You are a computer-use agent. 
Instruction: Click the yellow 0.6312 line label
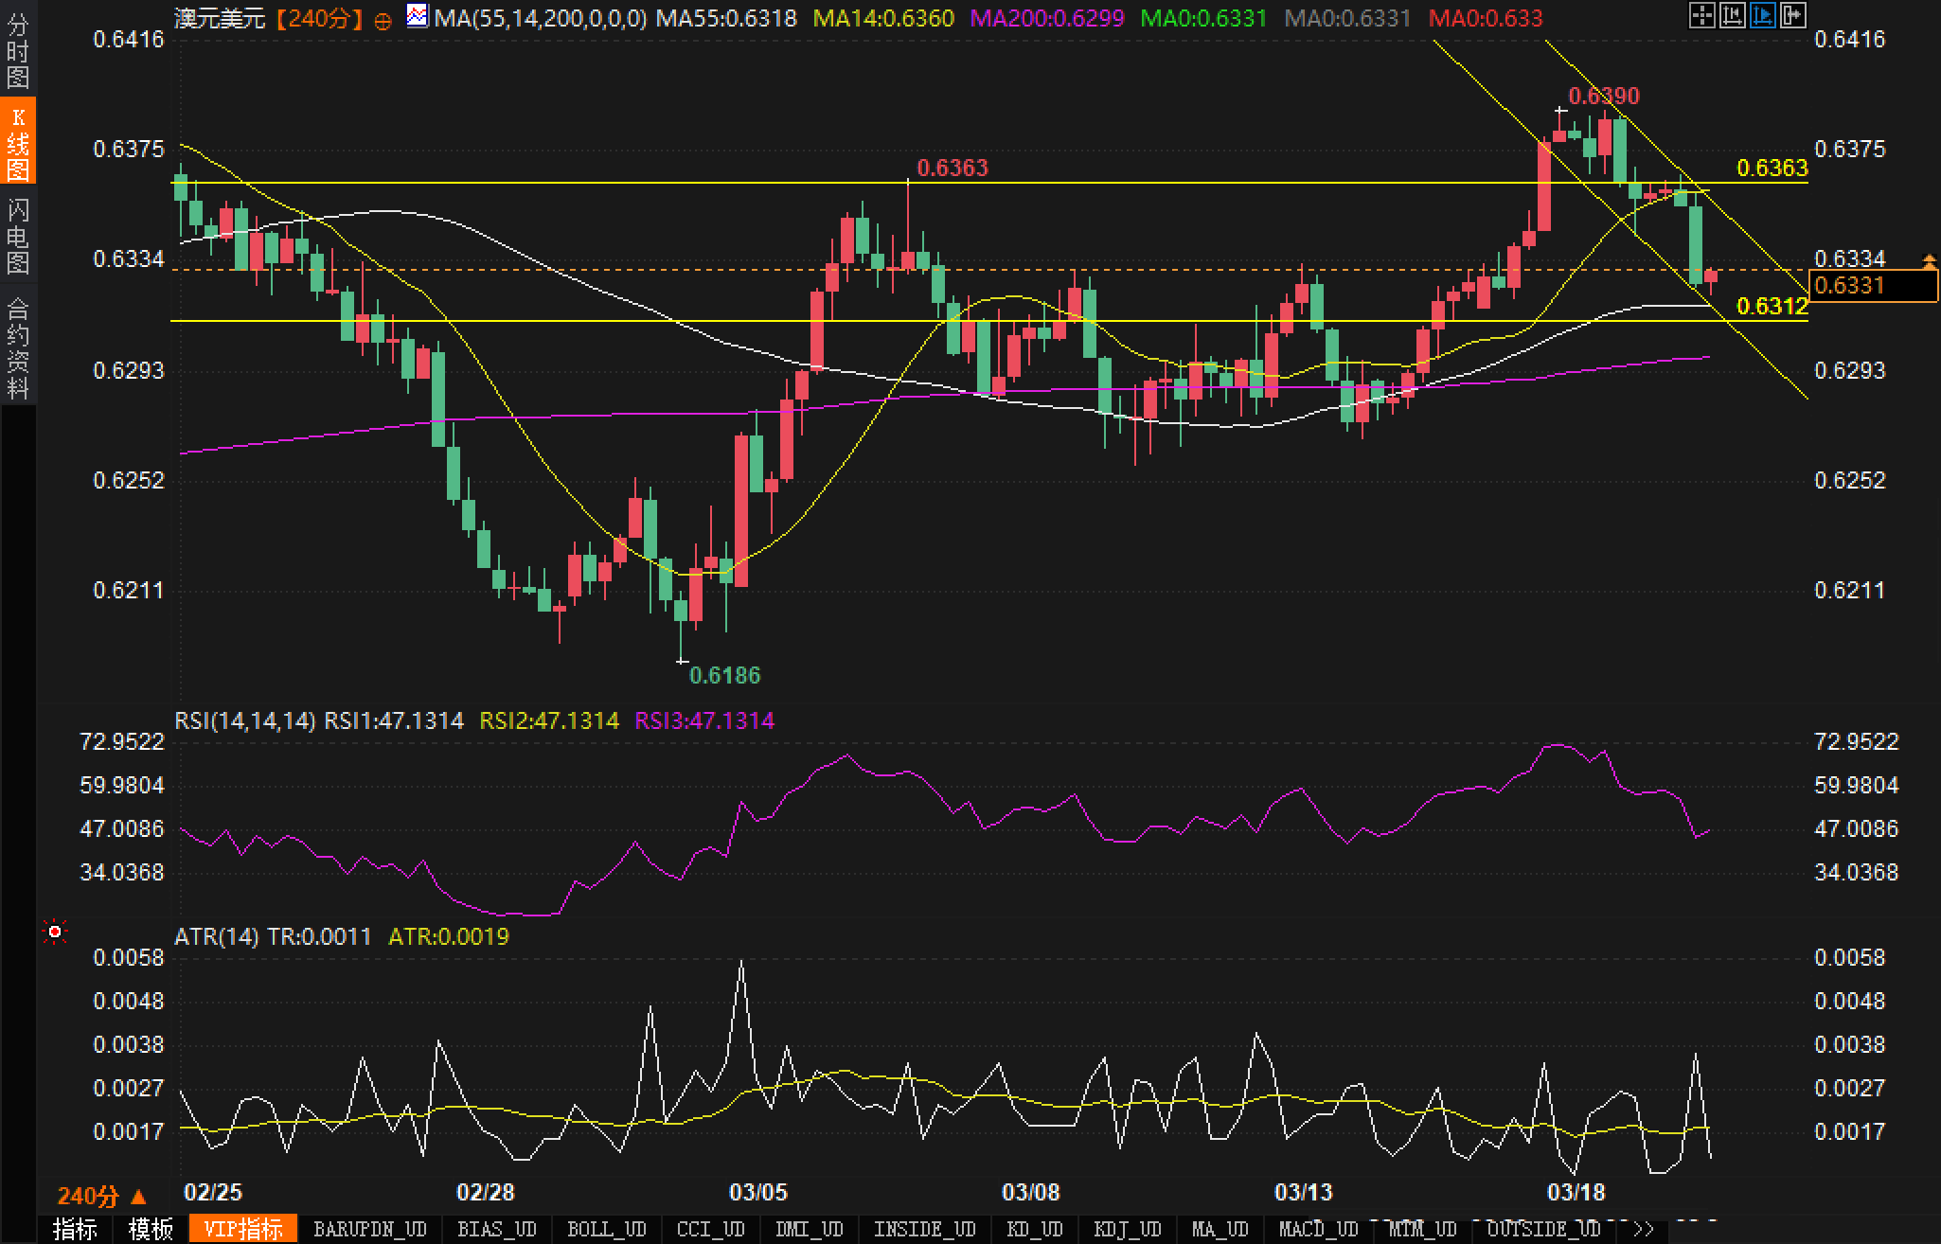(1772, 306)
